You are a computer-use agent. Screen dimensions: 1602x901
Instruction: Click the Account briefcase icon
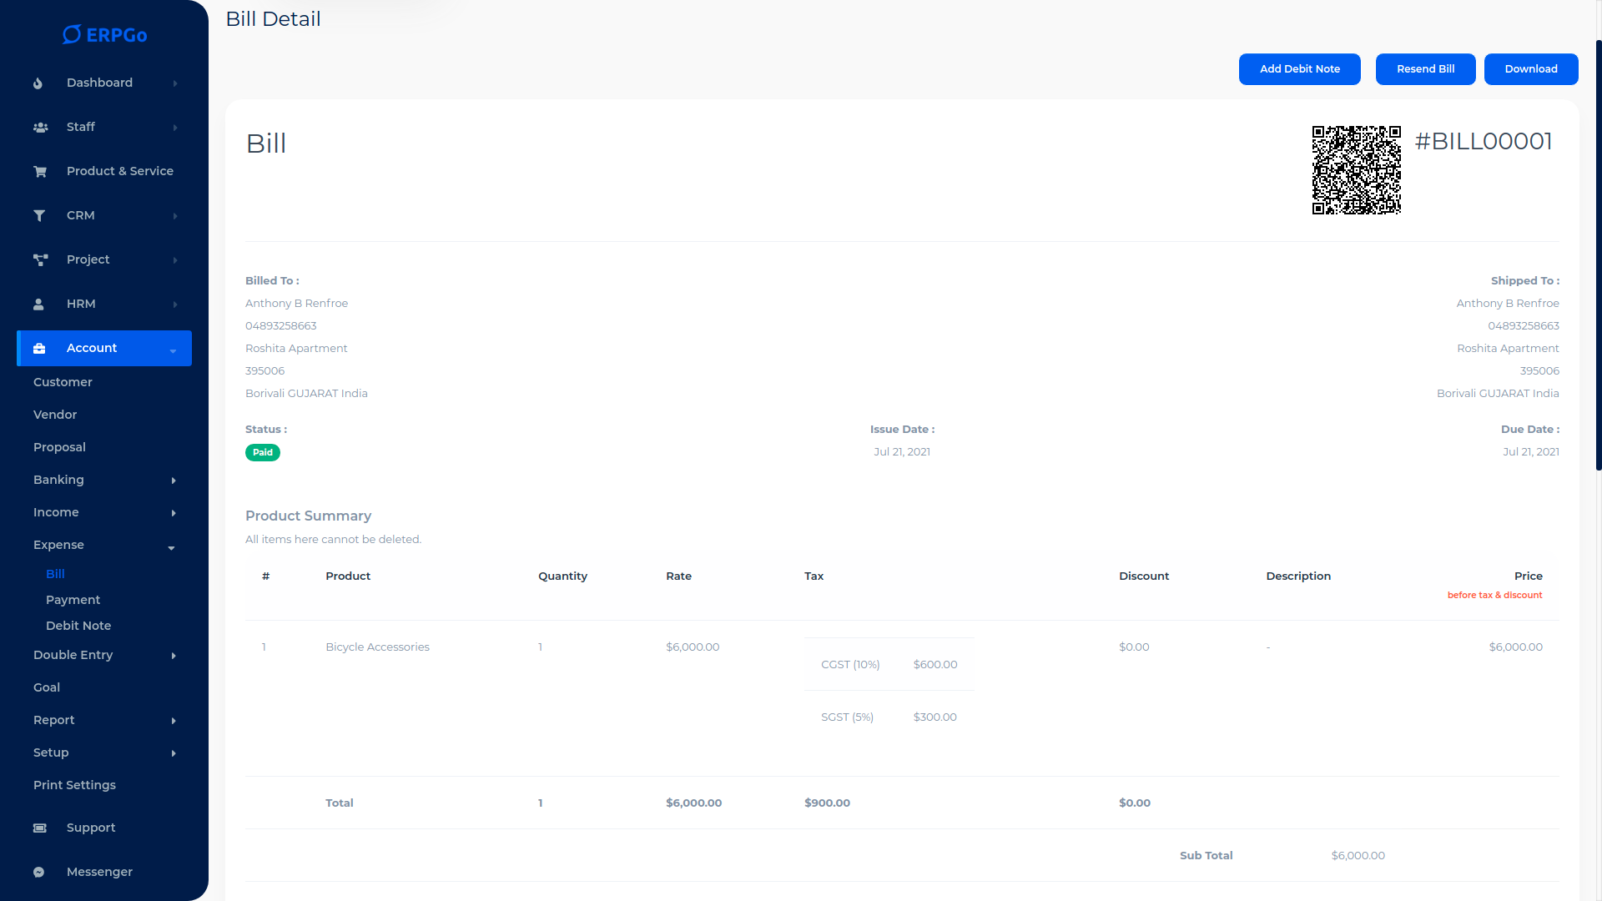click(39, 349)
